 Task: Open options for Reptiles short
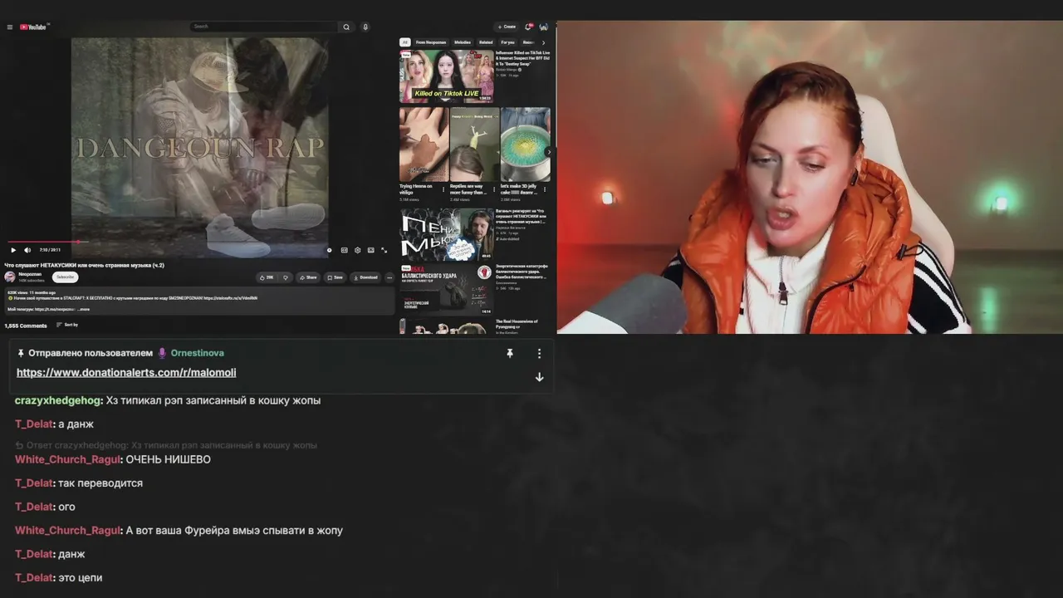pos(493,189)
